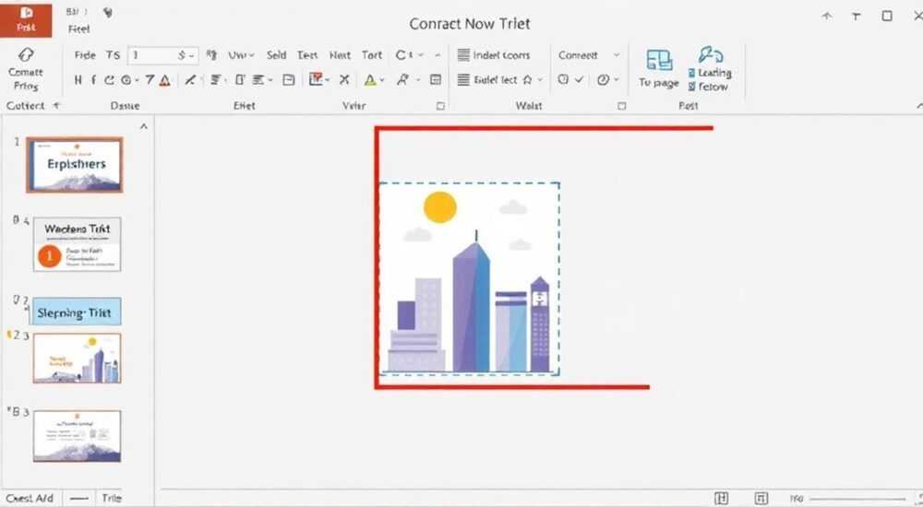The image size is (923, 507).
Task: Select the city skyline picture on the slide
Action: pos(470,278)
